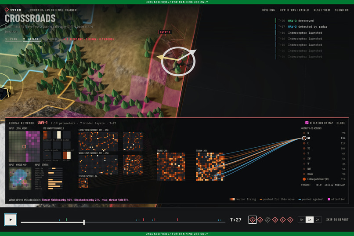Select the NW output action node

(x=304, y=169)
